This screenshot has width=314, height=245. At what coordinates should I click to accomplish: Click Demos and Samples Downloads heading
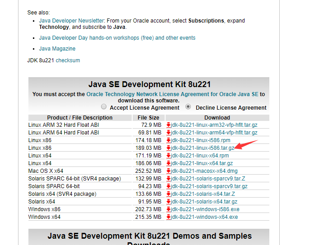coord(149,240)
